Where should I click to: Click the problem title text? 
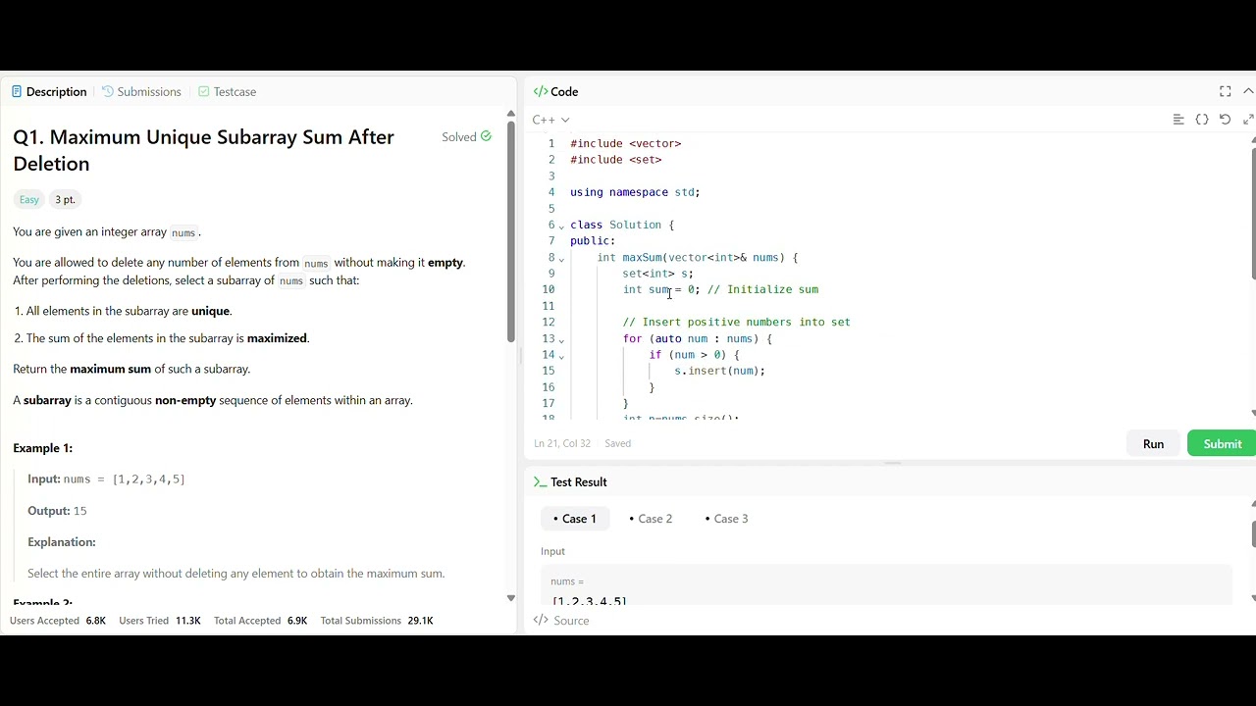click(x=203, y=150)
